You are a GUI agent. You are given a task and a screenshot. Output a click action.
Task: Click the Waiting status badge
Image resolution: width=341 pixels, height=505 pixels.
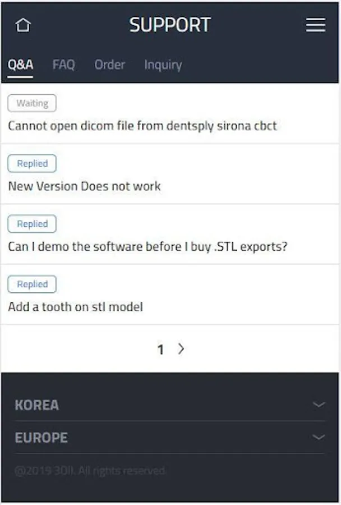32,103
